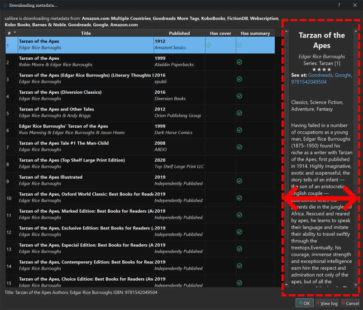Click the help question mark icon

pos(339,5)
